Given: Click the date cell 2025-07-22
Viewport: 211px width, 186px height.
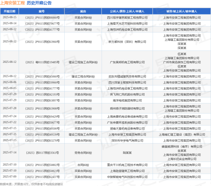Looking at the screenshot, I should 9,122.
